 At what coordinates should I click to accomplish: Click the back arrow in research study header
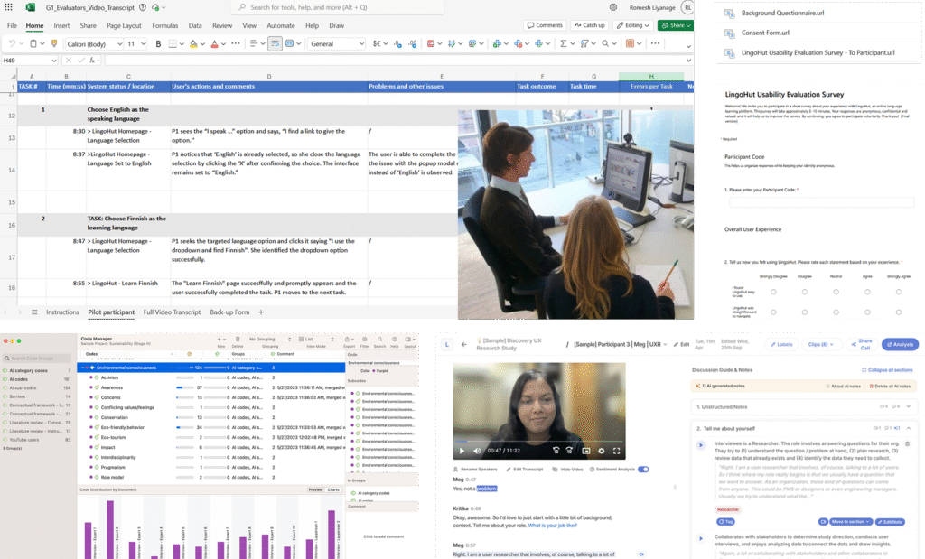(x=463, y=344)
